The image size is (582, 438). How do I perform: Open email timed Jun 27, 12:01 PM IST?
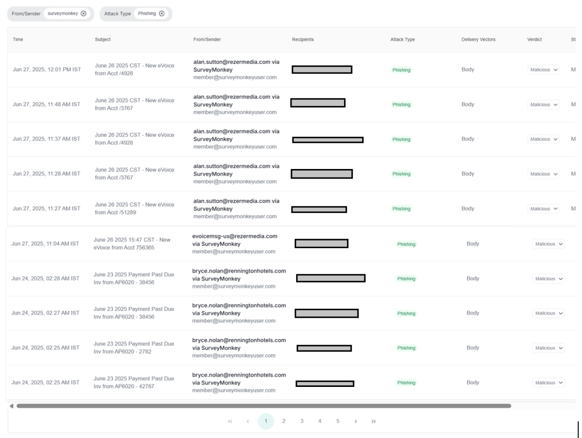(47, 70)
